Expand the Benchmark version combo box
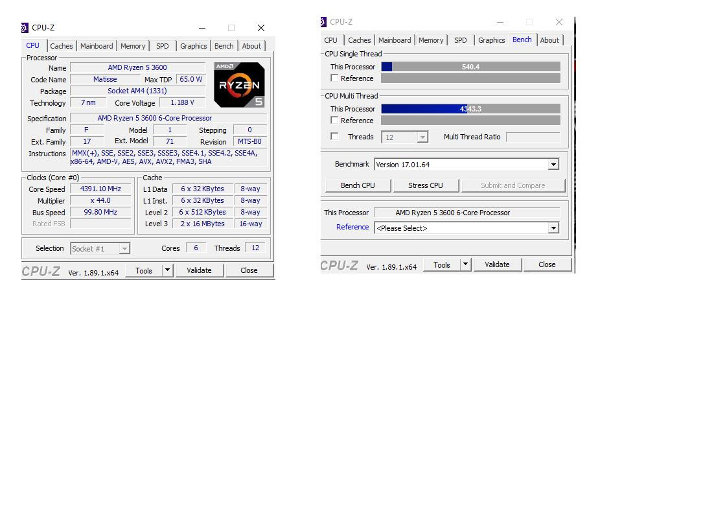The width and height of the screenshot is (727, 514). click(x=553, y=165)
